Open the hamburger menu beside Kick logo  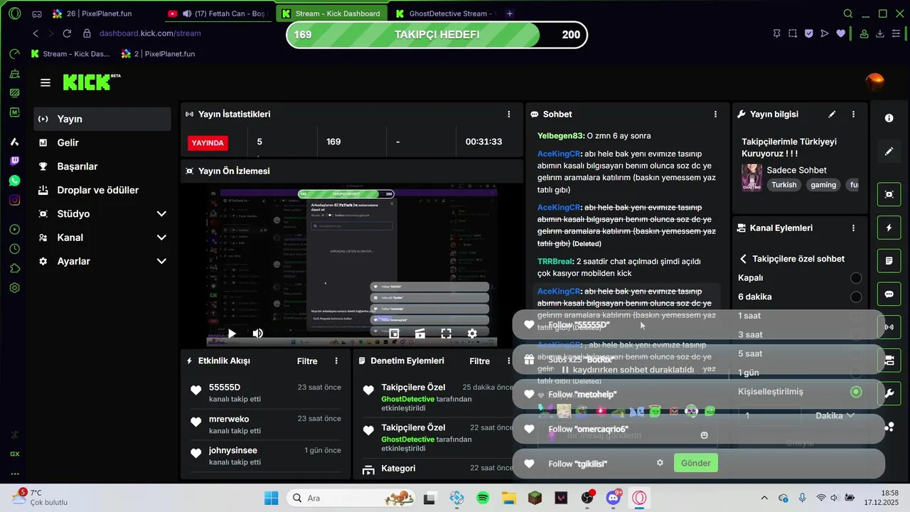pos(45,82)
